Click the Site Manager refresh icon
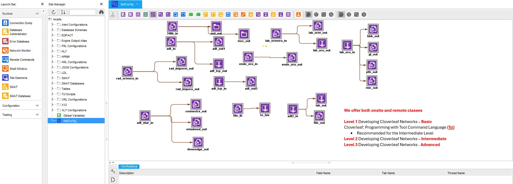Screen dimensions: 513x184 click(x=54, y=12)
